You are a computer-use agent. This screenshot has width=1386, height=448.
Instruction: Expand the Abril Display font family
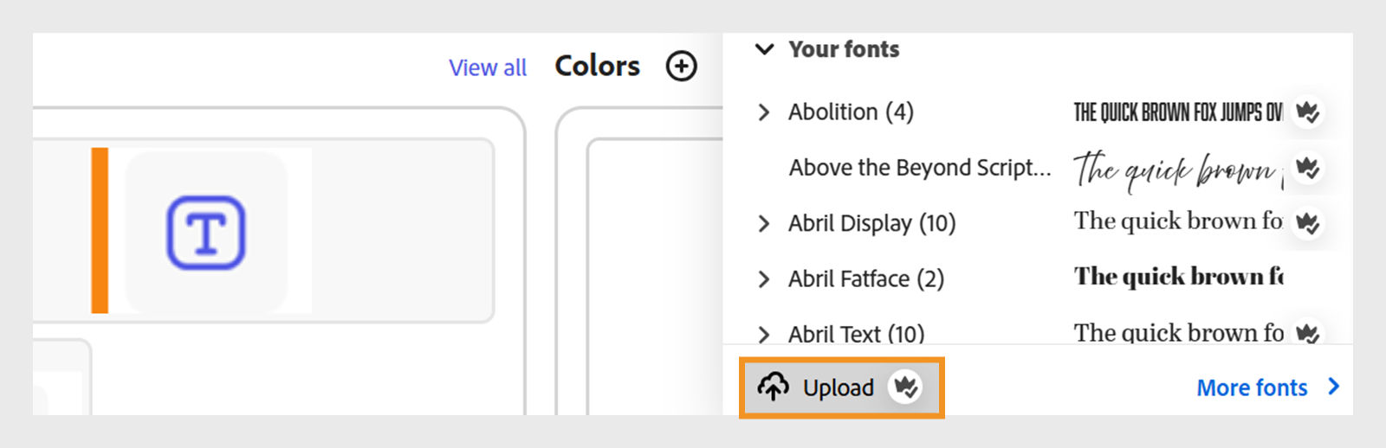click(763, 224)
